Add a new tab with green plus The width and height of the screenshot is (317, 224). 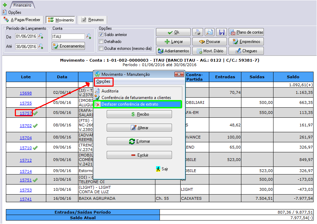click(x=5, y=5)
